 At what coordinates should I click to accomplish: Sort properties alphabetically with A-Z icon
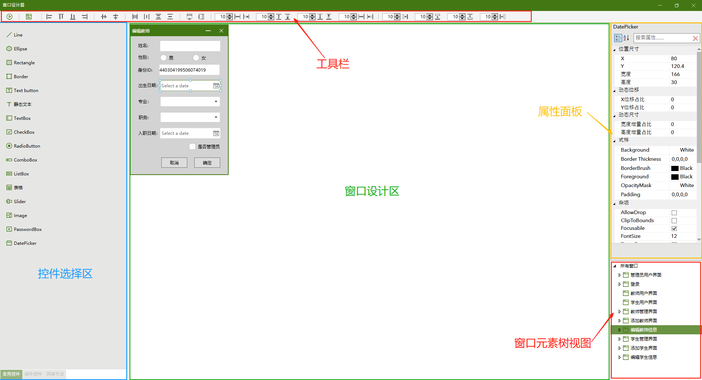coord(626,38)
